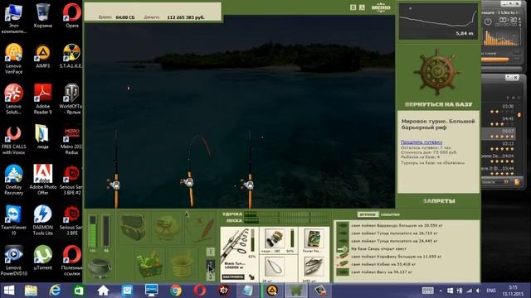Open File Explorer from the taskbar

tap(31, 291)
